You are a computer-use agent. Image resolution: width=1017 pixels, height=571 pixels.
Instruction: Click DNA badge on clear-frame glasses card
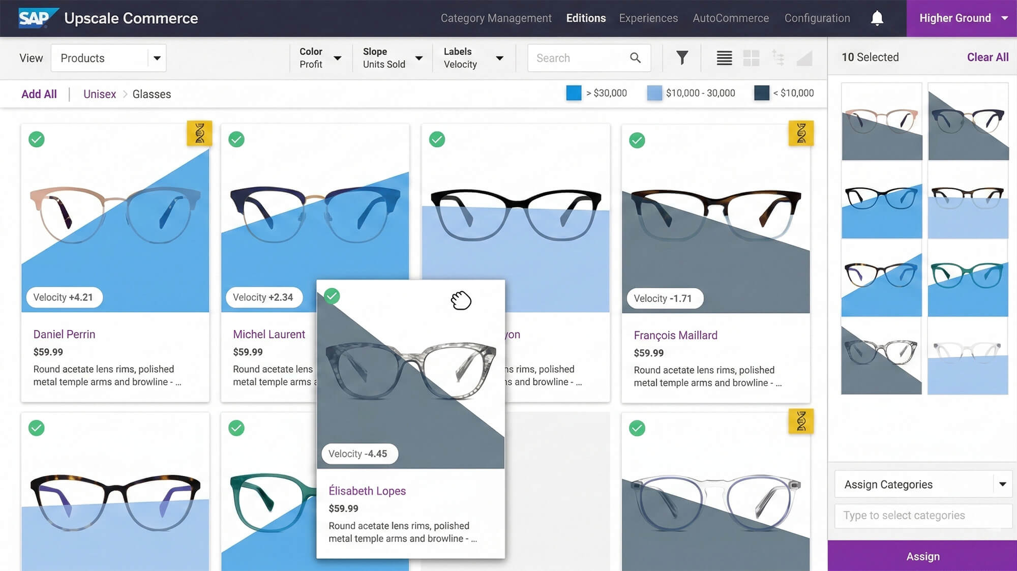(801, 421)
